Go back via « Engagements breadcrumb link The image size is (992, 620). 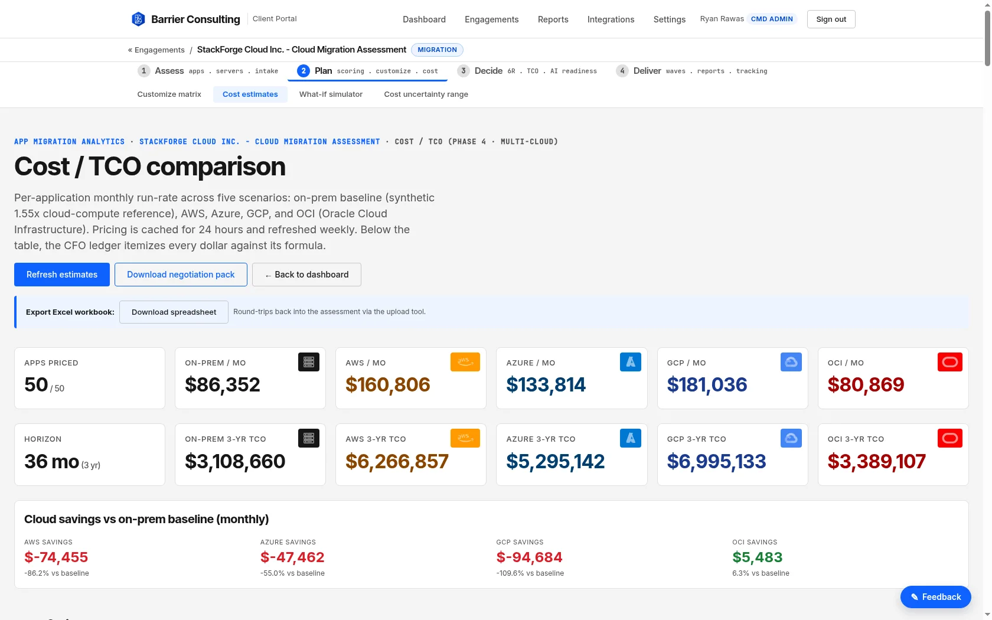coord(156,50)
